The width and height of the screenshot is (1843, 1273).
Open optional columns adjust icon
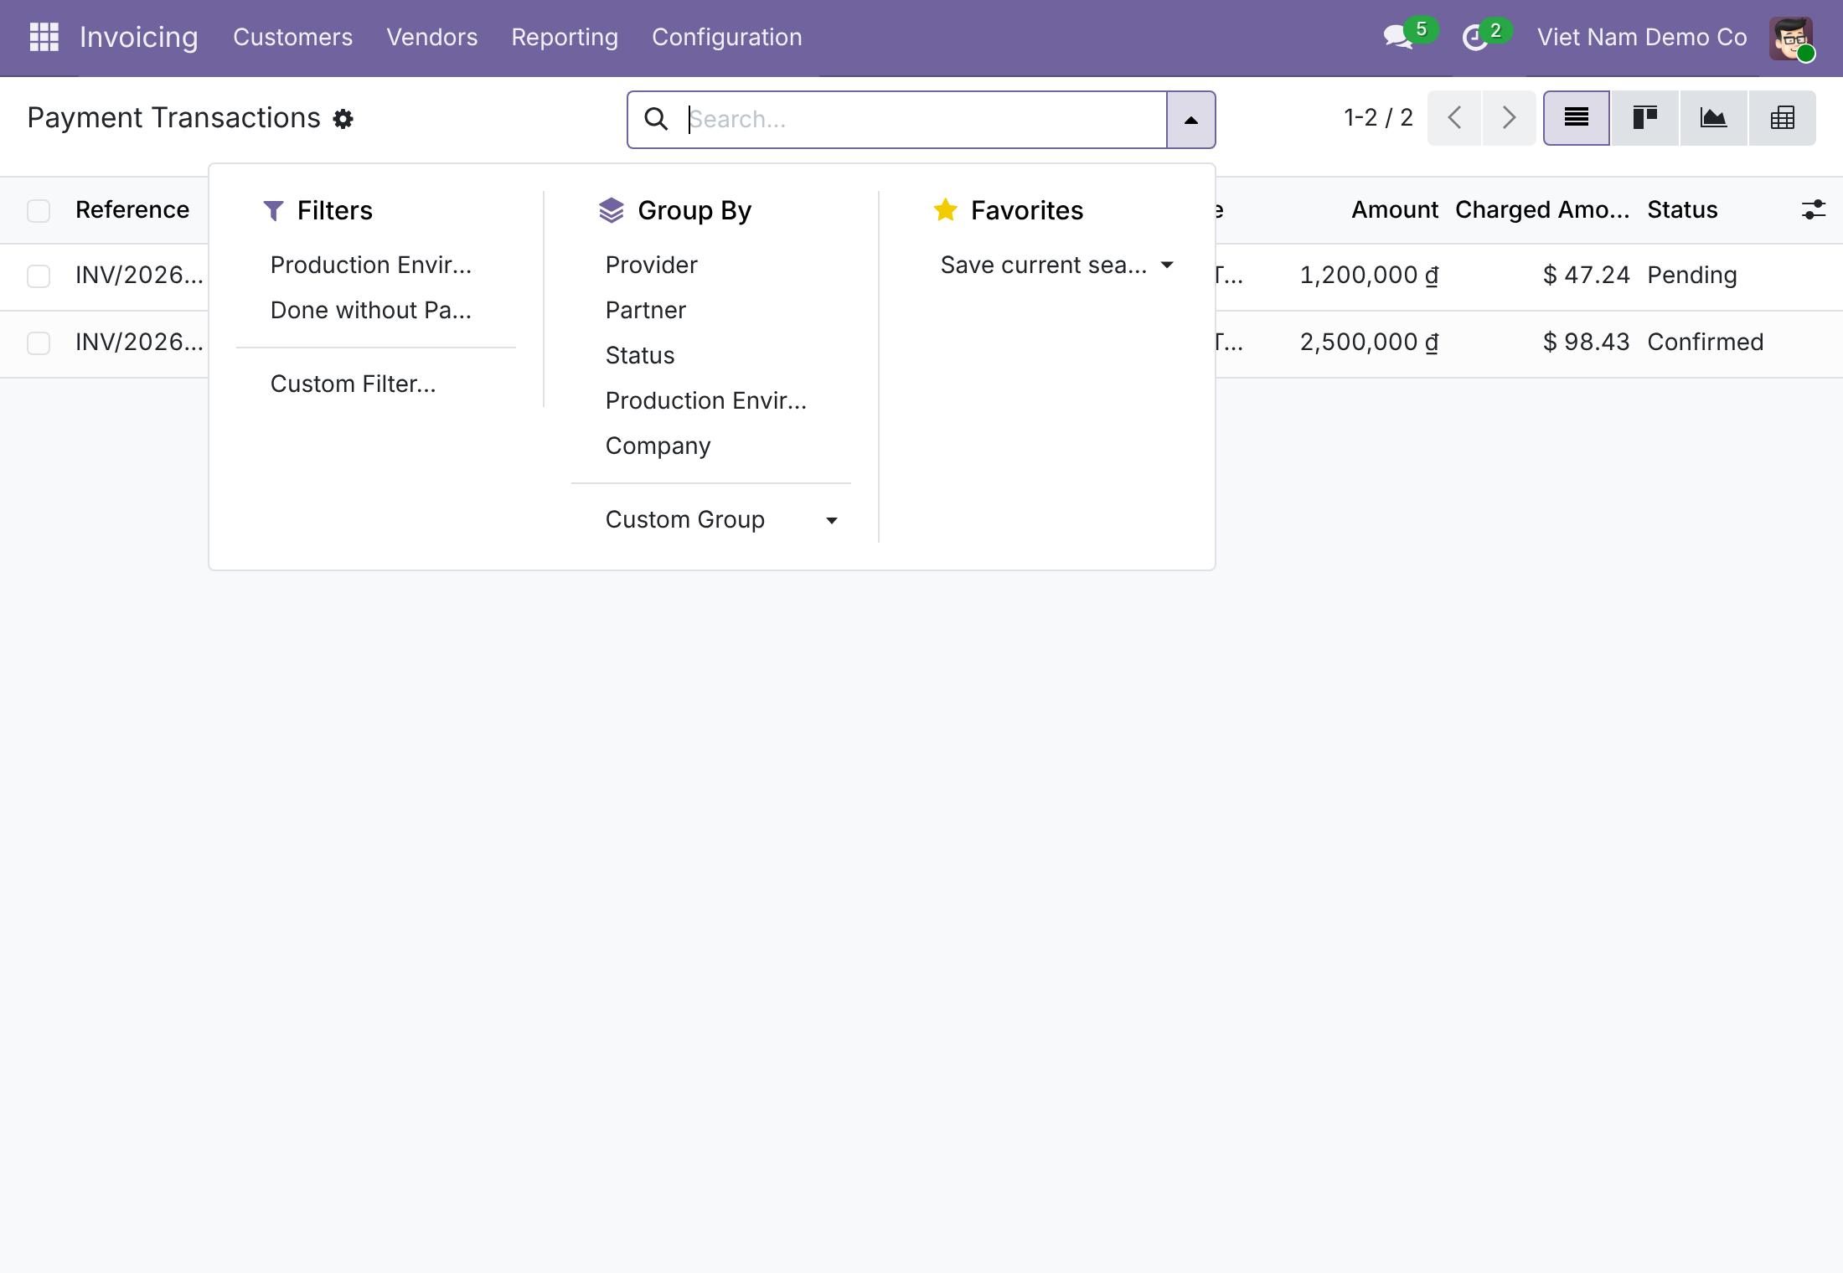click(x=1813, y=209)
